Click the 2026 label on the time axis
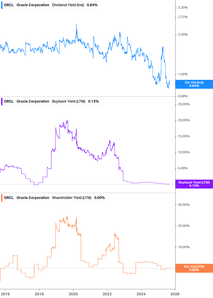The image size is (213, 298). pos(175,294)
